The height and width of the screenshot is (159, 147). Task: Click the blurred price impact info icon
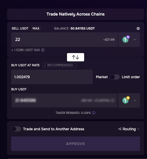pyautogui.click(x=113, y=100)
